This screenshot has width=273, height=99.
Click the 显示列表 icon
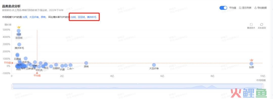coord(240,8)
